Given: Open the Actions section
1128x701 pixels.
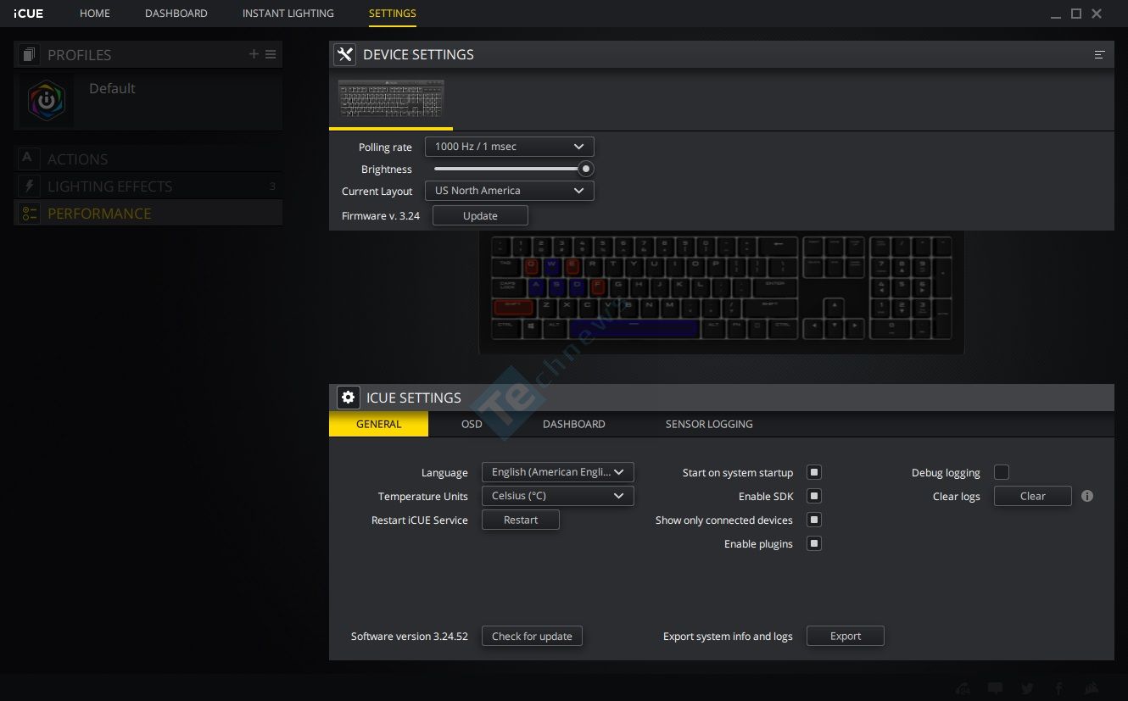Looking at the screenshot, I should click(148, 159).
